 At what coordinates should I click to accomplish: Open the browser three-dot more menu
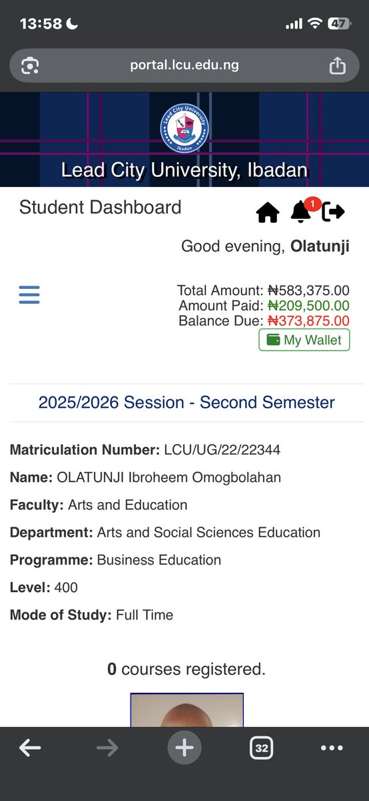tap(332, 748)
